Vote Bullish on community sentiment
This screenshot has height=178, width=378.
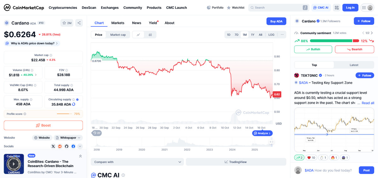pos(313,49)
